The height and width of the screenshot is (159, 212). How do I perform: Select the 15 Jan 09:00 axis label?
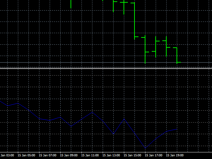(69, 155)
